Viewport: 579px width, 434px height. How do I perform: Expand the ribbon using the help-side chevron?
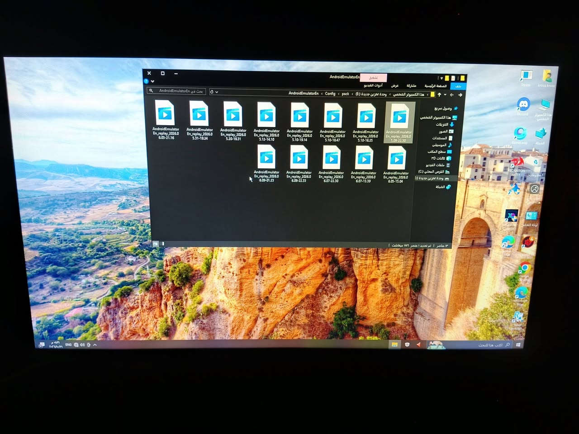point(152,81)
